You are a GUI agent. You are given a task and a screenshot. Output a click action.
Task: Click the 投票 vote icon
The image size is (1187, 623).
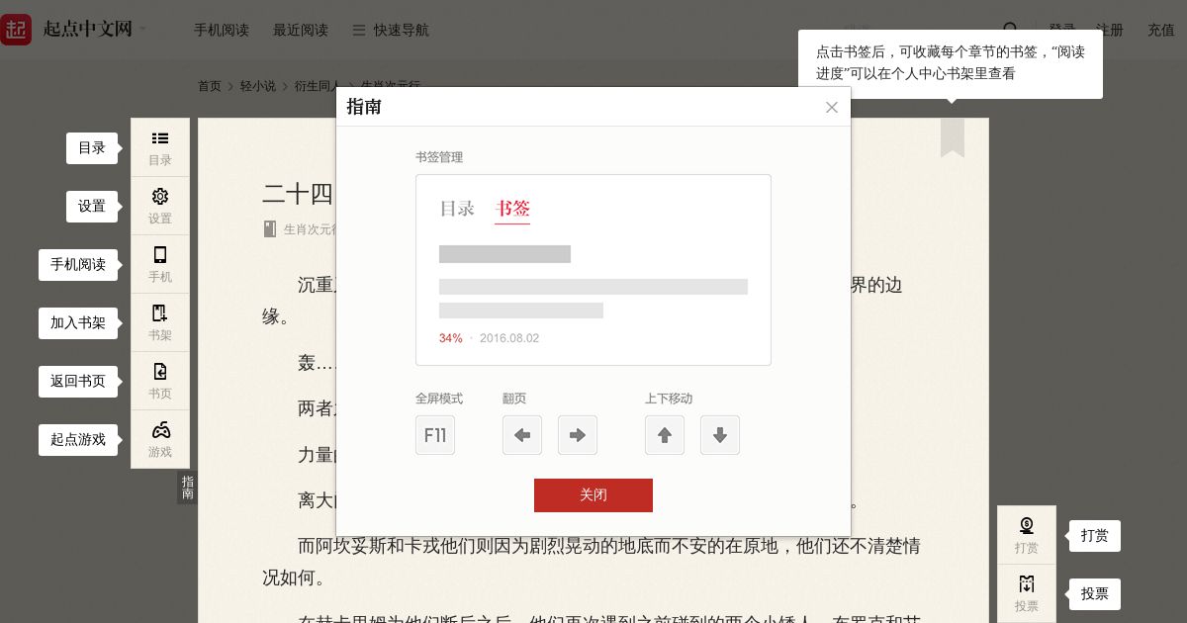[x=1027, y=593]
